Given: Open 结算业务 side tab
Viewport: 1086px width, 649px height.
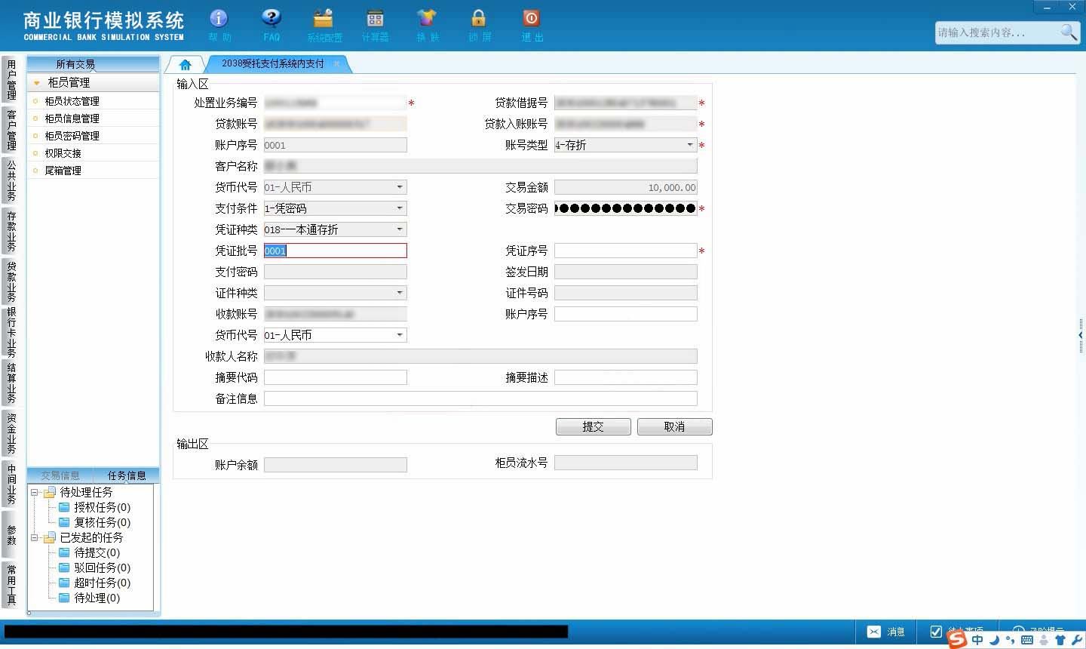Looking at the screenshot, I should point(11,383).
